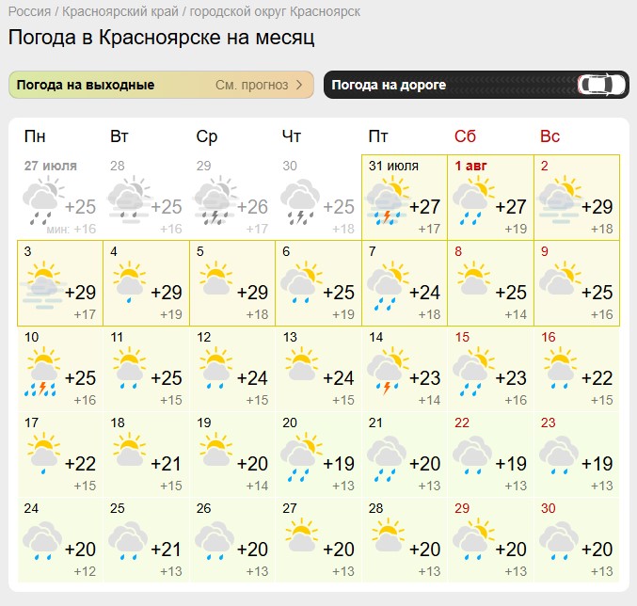Open the Погода на дороге banner
This screenshot has width=637, height=606.
(x=476, y=85)
